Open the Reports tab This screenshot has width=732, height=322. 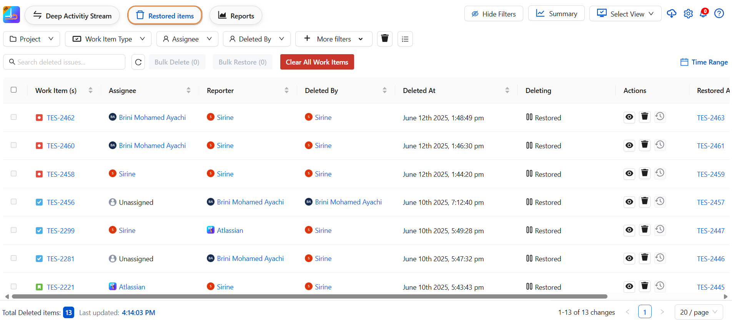(x=236, y=16)
